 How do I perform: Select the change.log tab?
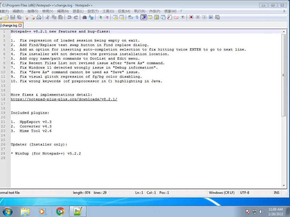tap(9, 25)
